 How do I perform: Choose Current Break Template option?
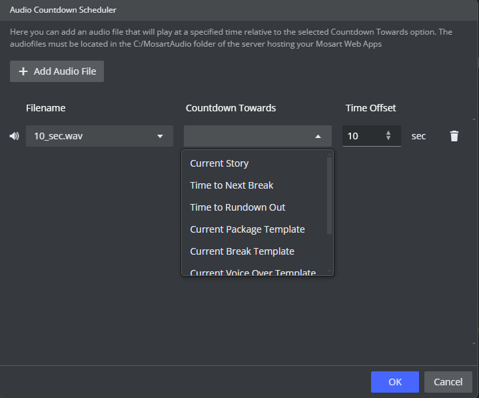[242, 251]
